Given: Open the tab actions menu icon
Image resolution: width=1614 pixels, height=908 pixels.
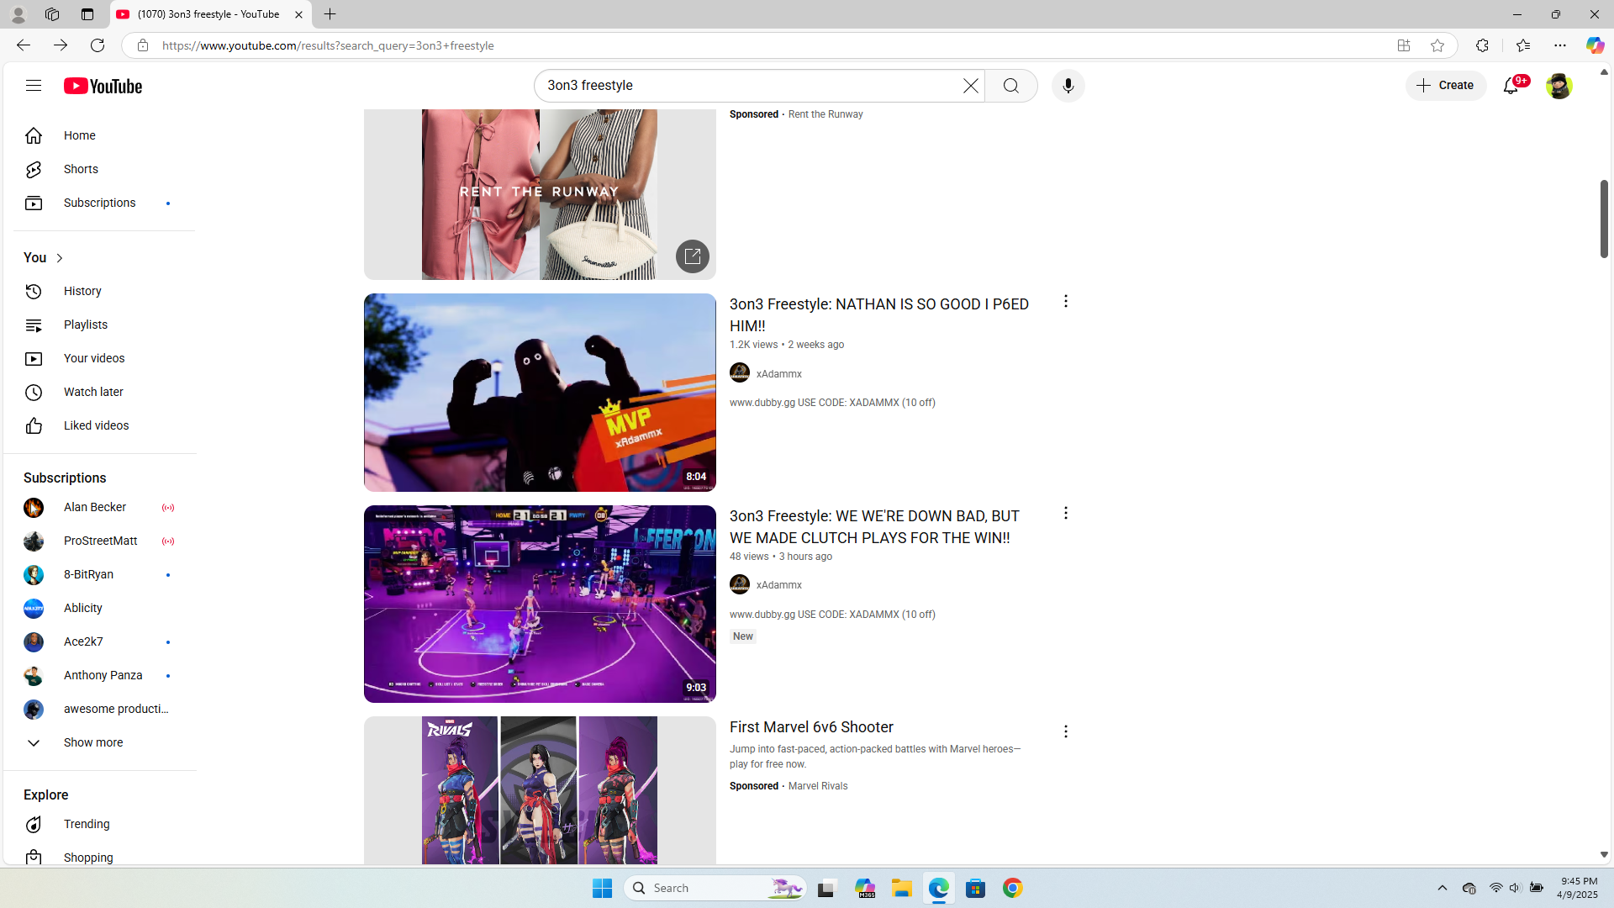Looking at the screenshot, I should 87,14.
